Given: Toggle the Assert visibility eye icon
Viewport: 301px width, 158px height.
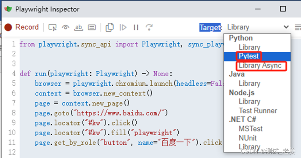Looking at the screenshot, I should point(65,28).
